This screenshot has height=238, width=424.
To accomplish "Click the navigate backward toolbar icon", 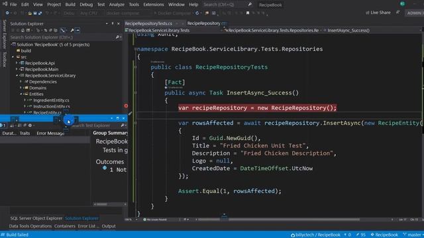I will tap(7, 13).
